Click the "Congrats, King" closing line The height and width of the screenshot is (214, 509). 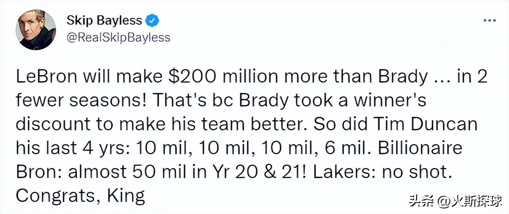click(80, 195)
